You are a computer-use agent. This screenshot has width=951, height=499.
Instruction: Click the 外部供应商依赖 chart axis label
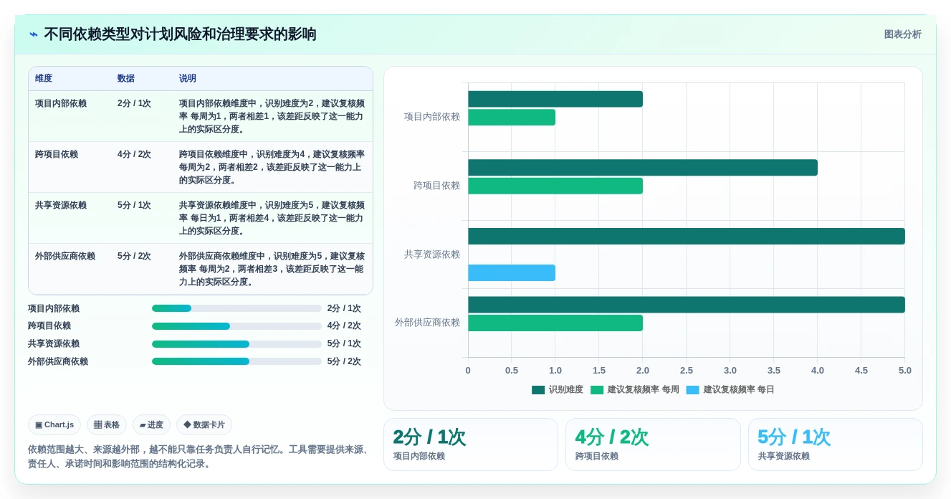(428, 323)
